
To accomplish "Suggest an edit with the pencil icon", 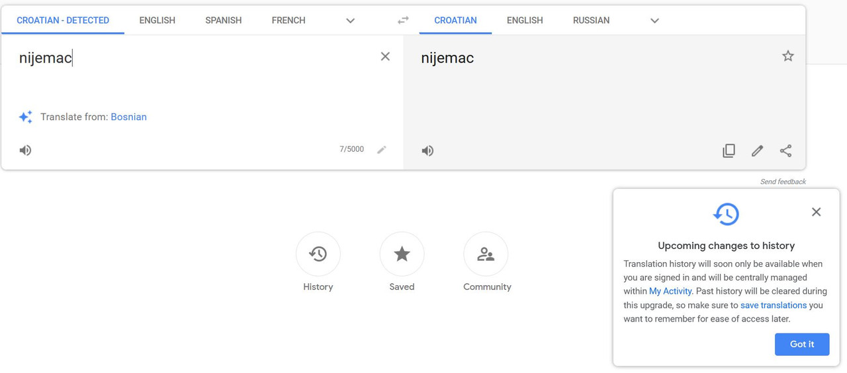I will pos(757,151).
